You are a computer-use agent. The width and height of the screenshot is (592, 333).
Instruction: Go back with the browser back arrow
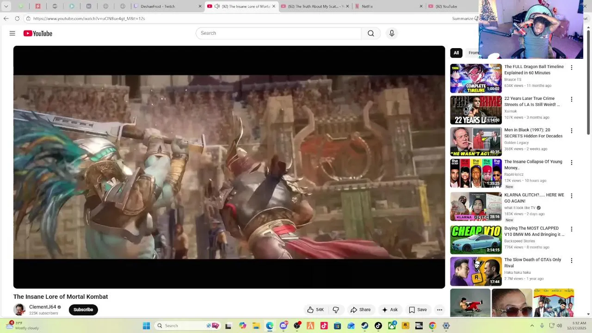[6, 18]
